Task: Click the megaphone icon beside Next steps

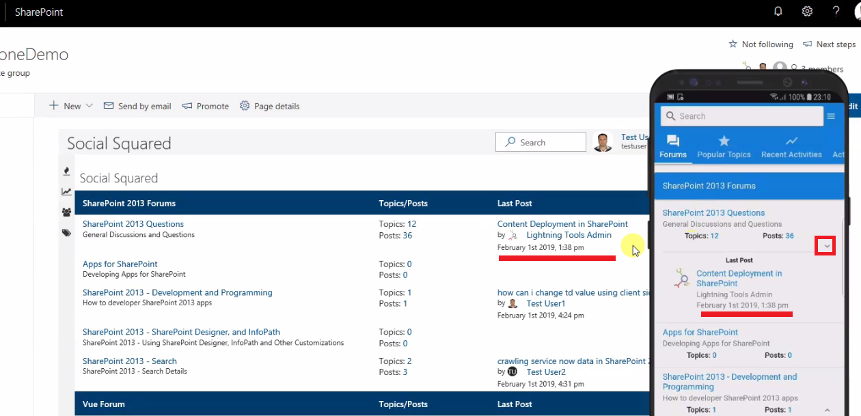Action: pyautogui.click(x=807, y=44)
